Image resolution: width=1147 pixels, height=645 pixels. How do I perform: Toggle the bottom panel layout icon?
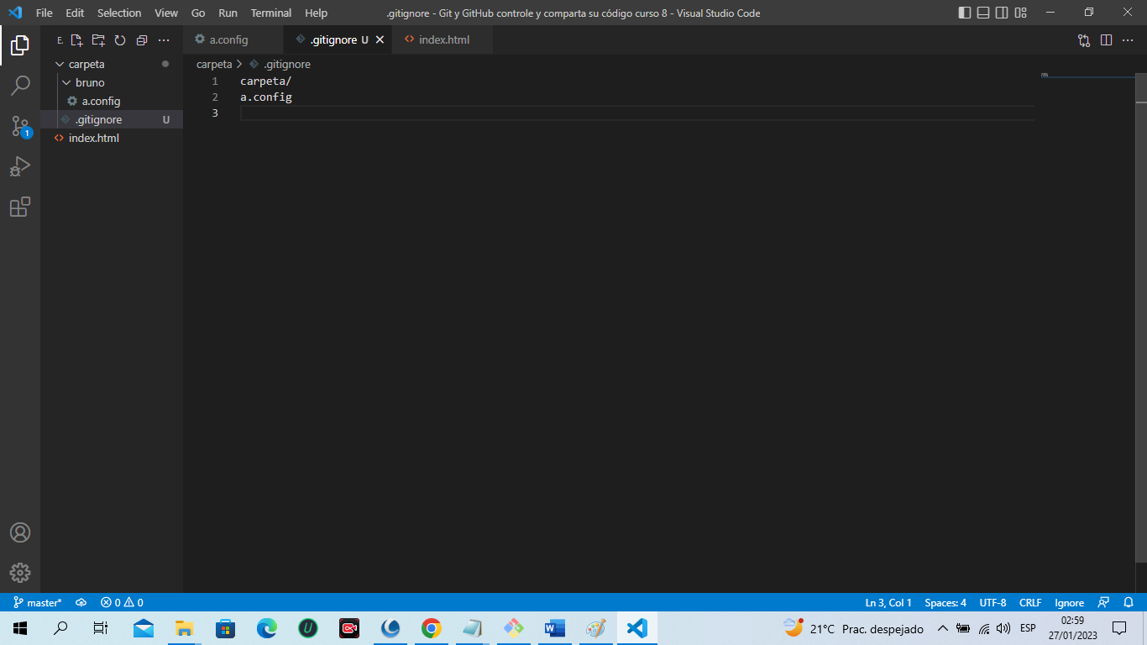point(983,13)
